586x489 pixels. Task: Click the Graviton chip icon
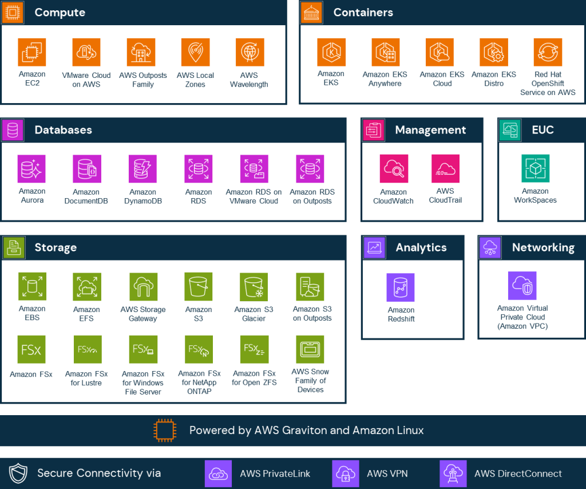pyautogui.click(x=165, y=431)
